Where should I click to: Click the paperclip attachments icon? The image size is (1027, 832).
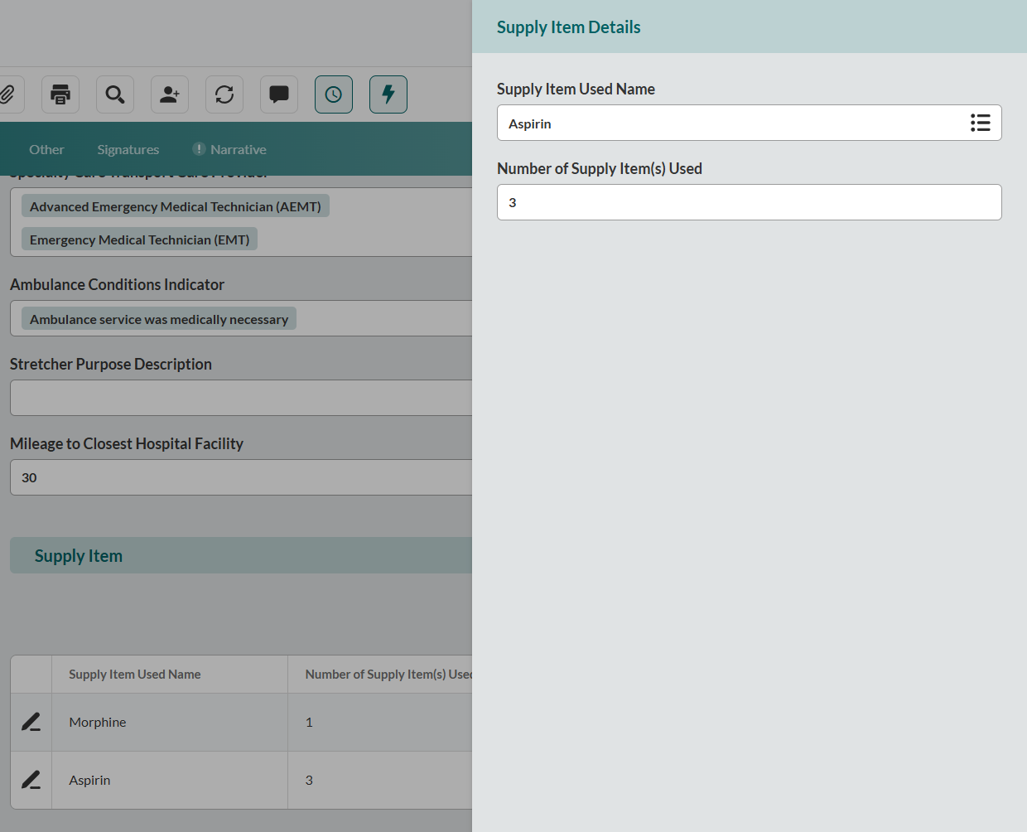pyautogui.click(x=7, y=94)
